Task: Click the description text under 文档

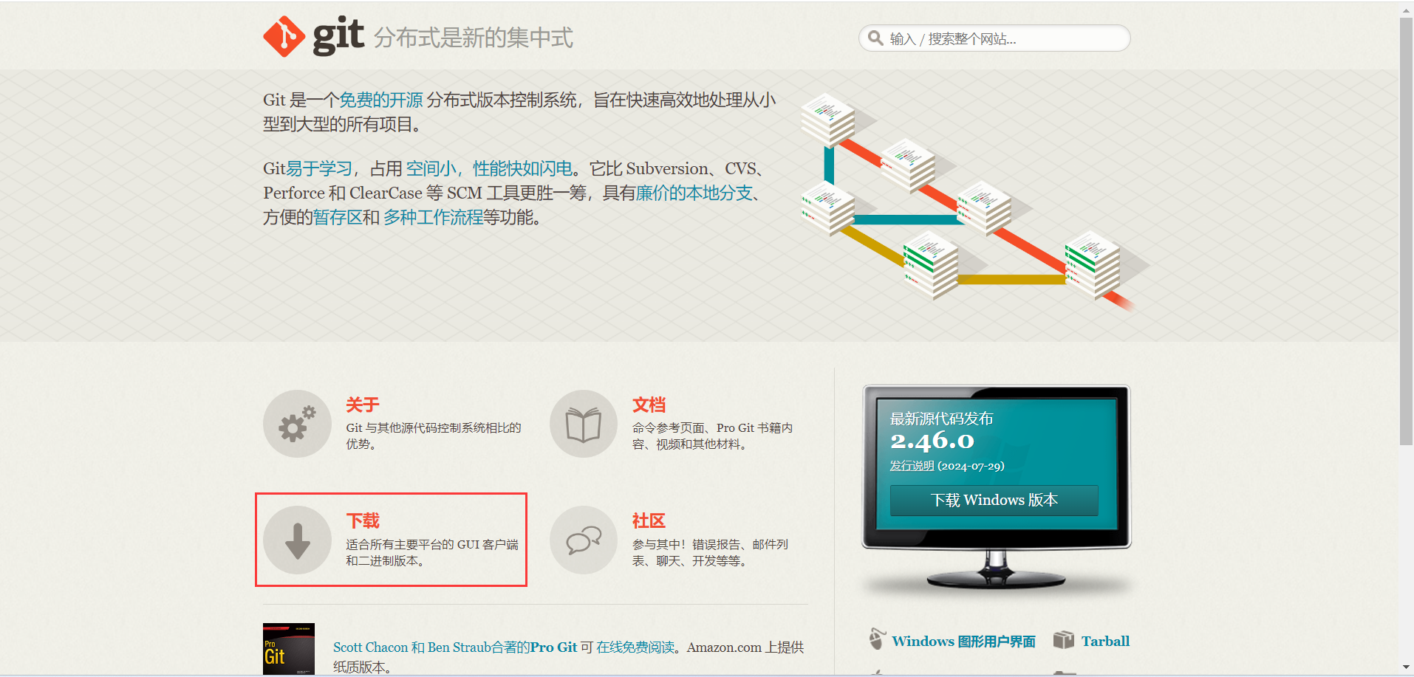Action: (x=712, y=436)
